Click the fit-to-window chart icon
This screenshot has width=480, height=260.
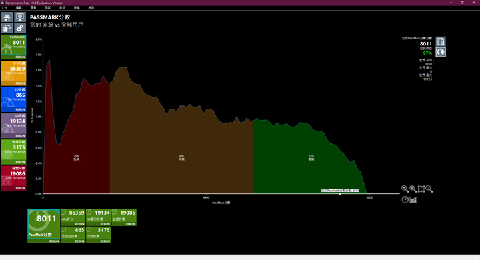click(421, 189)
